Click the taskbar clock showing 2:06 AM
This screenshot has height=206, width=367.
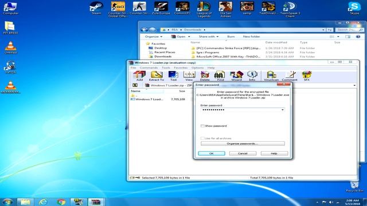(352, 202)
